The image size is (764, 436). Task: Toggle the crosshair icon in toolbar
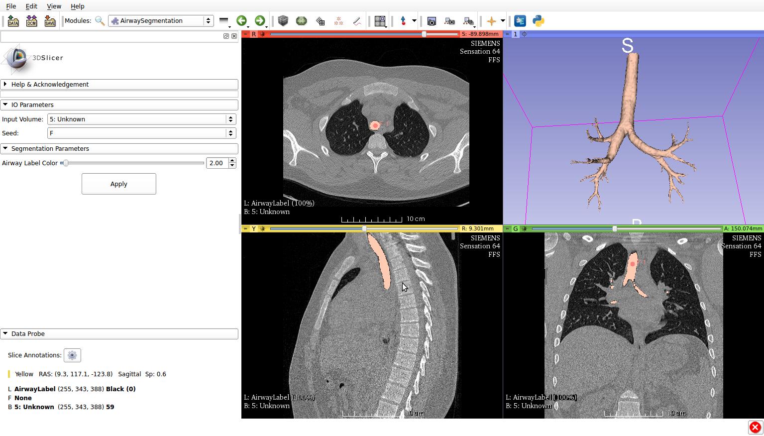pos(491,21)
